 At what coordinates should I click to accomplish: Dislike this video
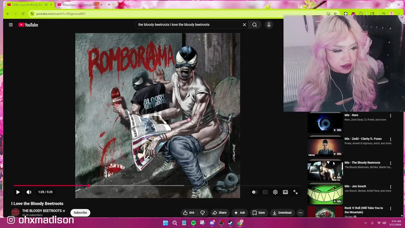point(202,212)
